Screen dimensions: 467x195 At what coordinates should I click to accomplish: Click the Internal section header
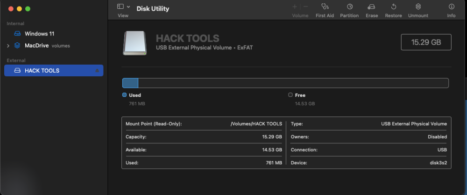coord(15,23)
